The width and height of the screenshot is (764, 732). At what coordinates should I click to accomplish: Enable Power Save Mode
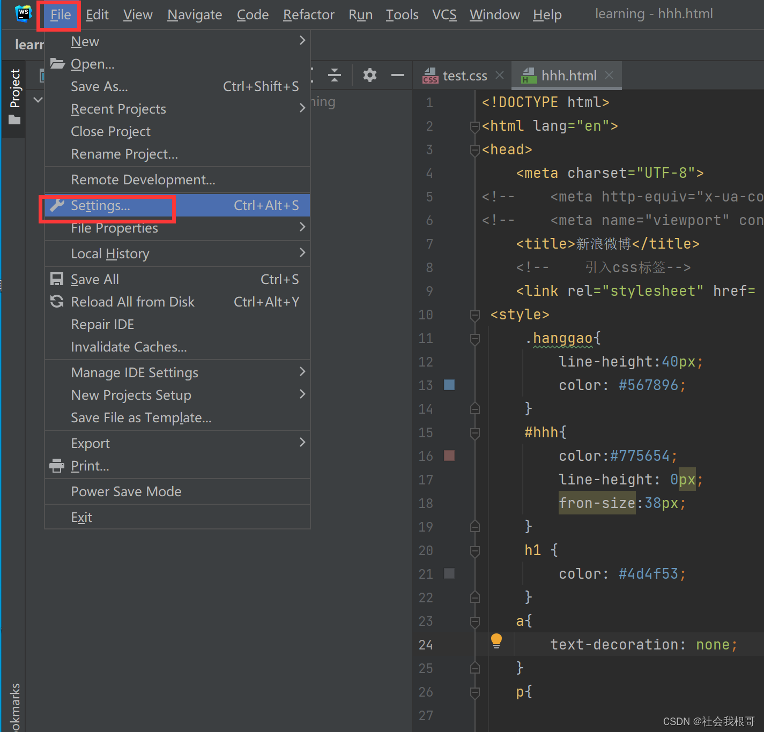click(x=126, y=491)
